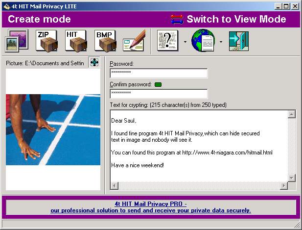The image size is (302, 230).
Task: Click the Confirm password input field
Action: tap(159, 94)
